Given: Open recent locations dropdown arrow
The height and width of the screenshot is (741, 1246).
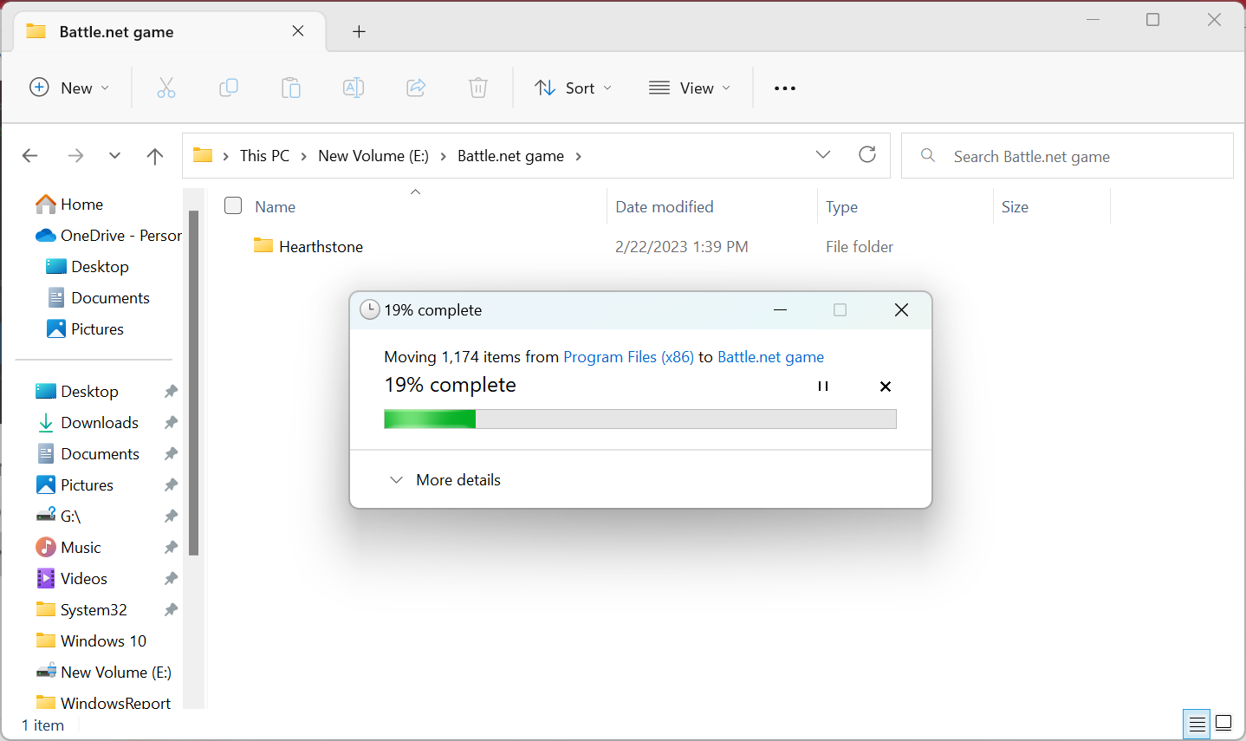Looking at the screenshot, I should point(114,156).
